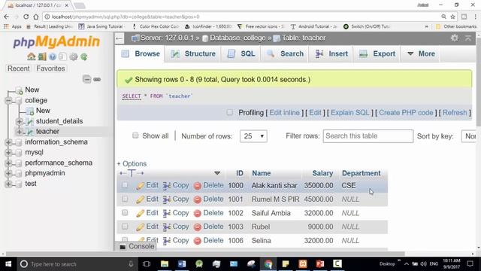Screen dimensions: 481x271
Task: Enable the Profiling checkbox
Action: pyautogui.click(x=229, y=112)
